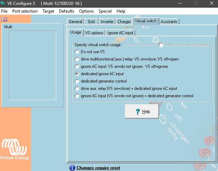The image size is (218, 171).
Task: Click the Multi label in the left panel
Action: tap(8, 27)
